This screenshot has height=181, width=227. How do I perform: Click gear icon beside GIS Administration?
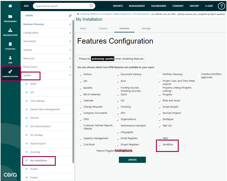[27, 126]
